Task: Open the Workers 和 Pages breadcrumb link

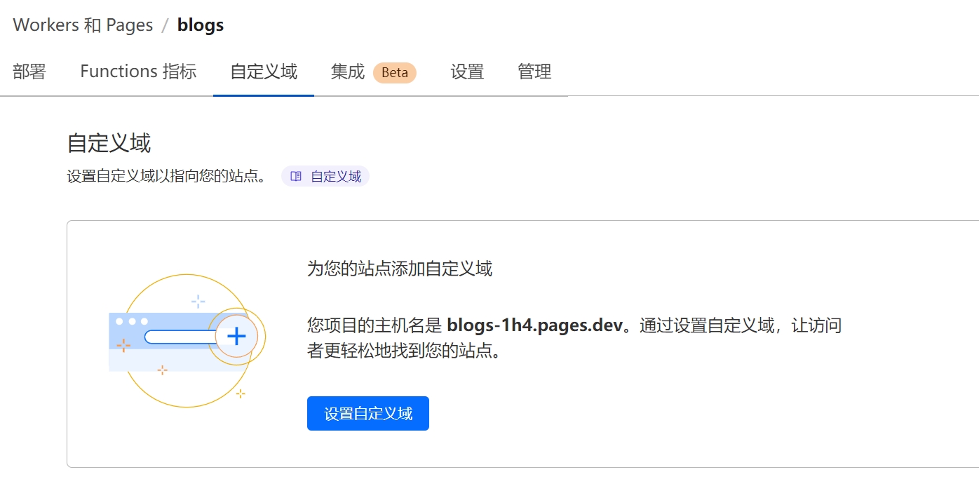Action: 83,25
